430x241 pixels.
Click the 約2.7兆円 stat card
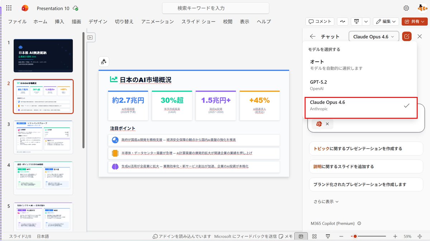[x=128, y=105]
